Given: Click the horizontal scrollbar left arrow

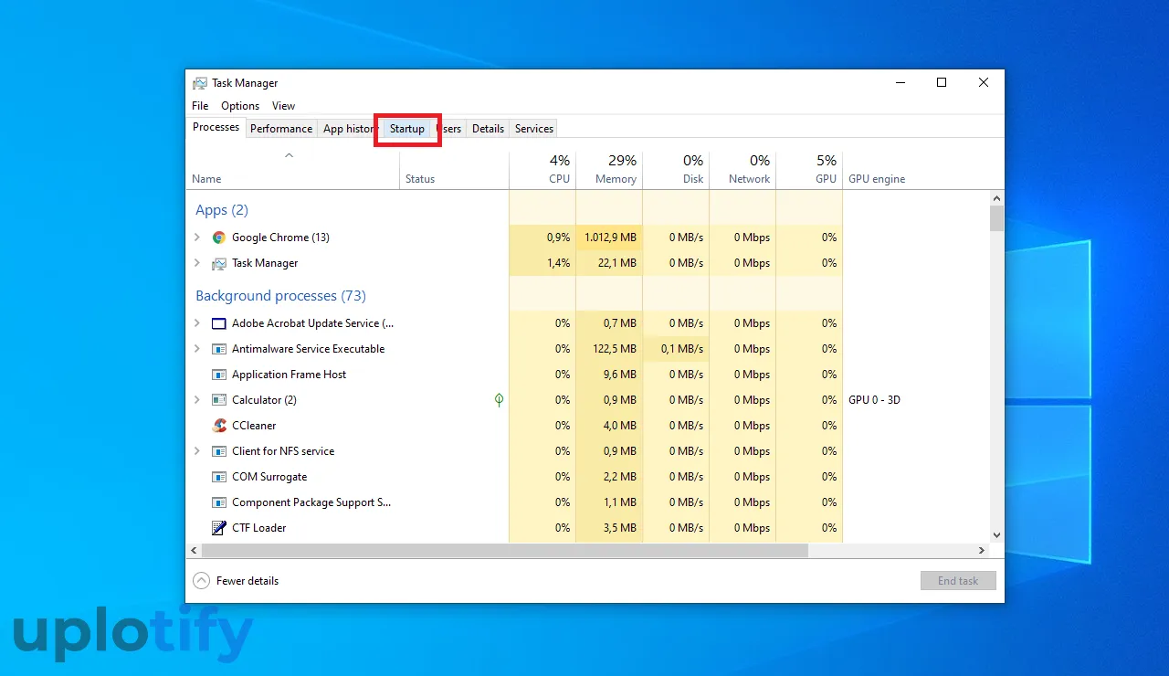Looking at the screenshot, I should pyautogui.click(x=194, y=551).
